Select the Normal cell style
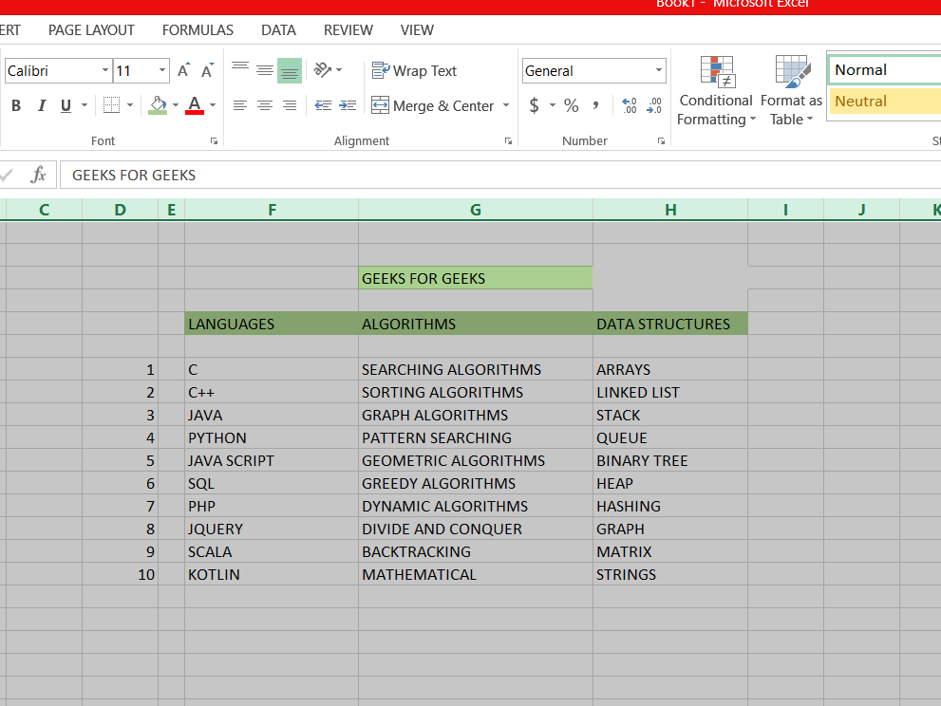 [885, 70]
